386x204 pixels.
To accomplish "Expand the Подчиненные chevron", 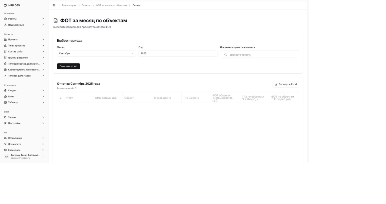I will [43, 25].
